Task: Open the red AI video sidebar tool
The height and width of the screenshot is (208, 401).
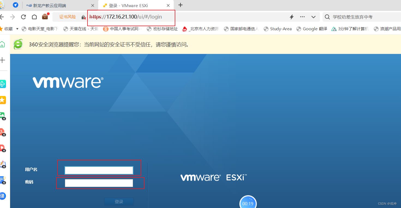Action: 2,148
